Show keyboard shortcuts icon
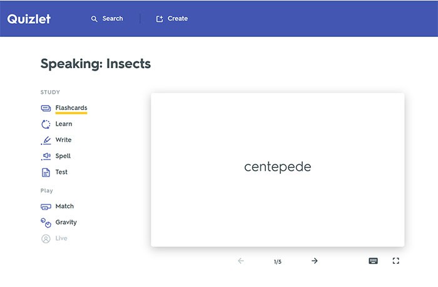The image size is (438, 287). 373,261
